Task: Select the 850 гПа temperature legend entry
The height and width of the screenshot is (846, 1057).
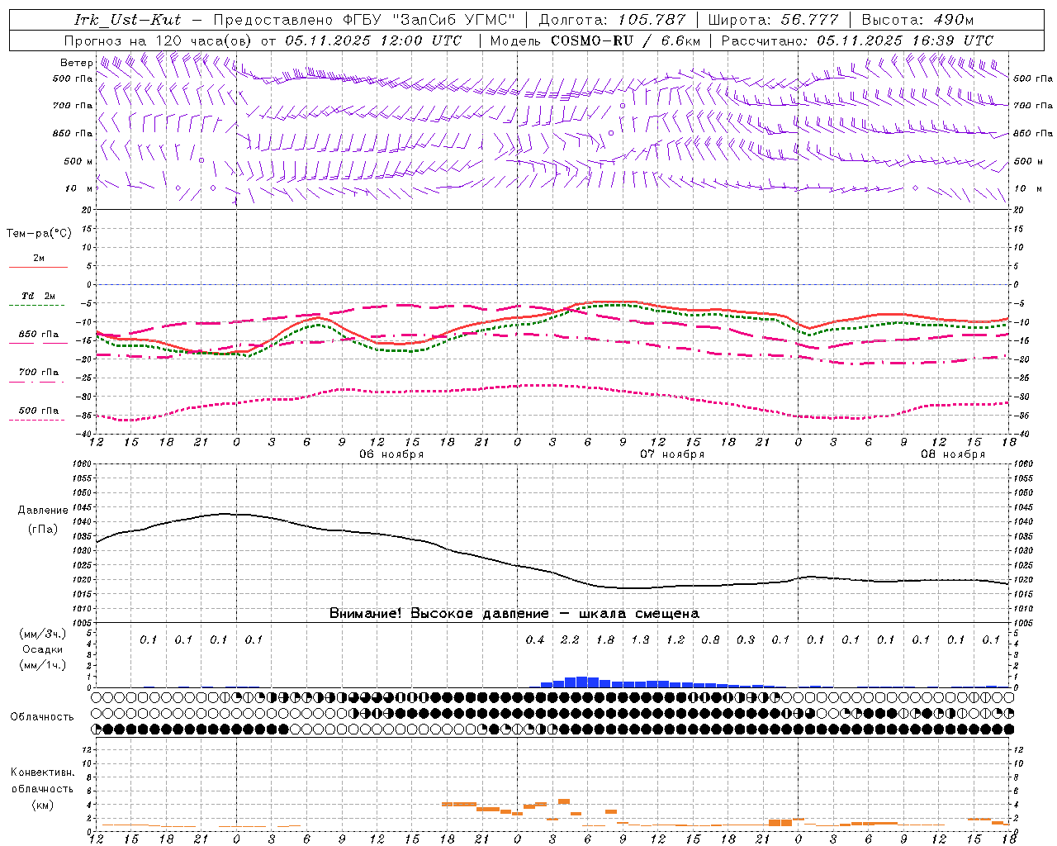Action: 38,335
